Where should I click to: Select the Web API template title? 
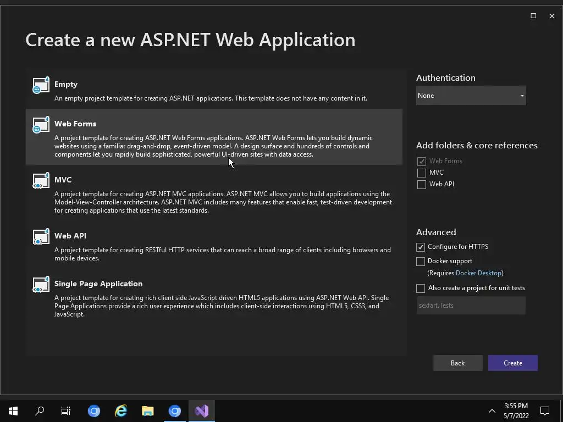point(70,236)
